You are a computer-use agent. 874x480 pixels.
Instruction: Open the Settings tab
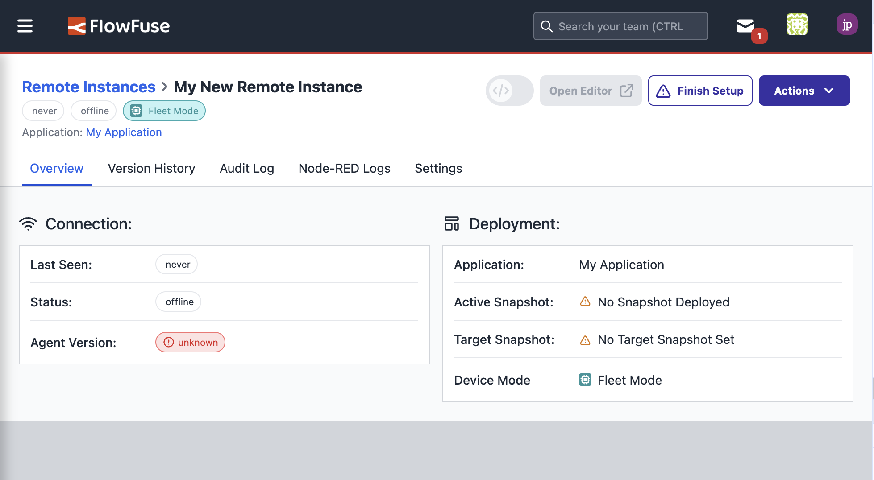438,168
